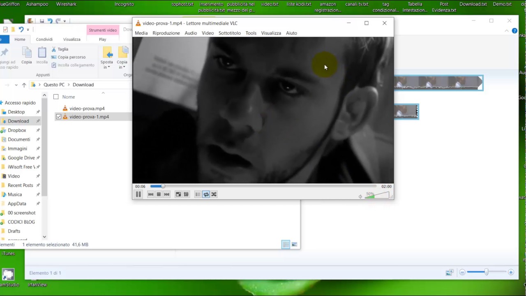Click Questo PC in address bar
The image size is (526, 296).
coord(54,85)
